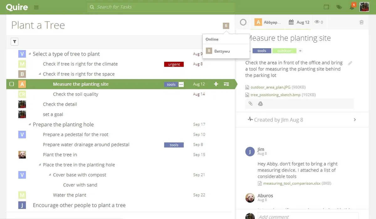Screen dimensions: 376x219
Task: Collapse the 'Prepare the planting hole' task
Action: 30,125
